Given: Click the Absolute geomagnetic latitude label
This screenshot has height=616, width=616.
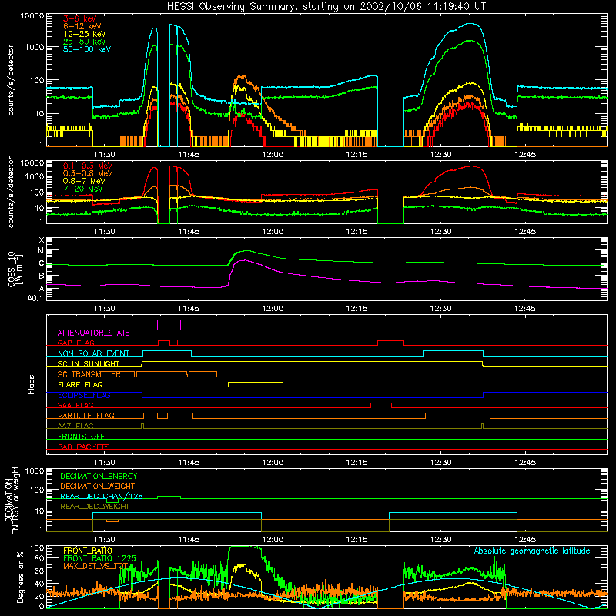Looking at the screenshot, I should [x=532, y=551].
